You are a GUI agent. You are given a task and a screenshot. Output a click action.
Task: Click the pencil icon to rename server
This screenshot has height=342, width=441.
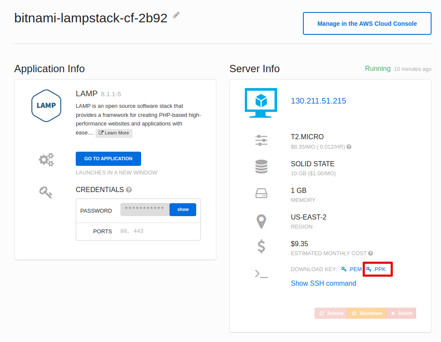(176, 15)
